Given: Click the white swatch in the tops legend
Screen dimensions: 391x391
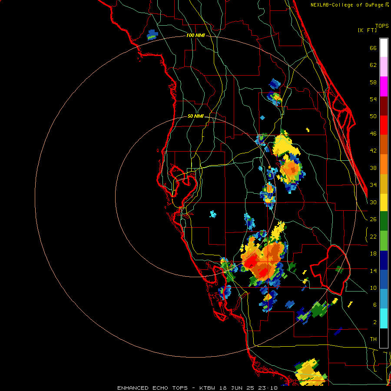Looking at the screenshot, I should coord(384,48).
